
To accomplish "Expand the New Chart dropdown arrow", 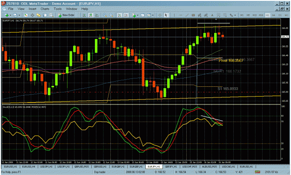I will click(10, 15).
